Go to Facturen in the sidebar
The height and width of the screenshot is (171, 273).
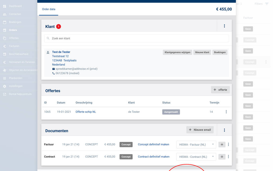(14, 46)
